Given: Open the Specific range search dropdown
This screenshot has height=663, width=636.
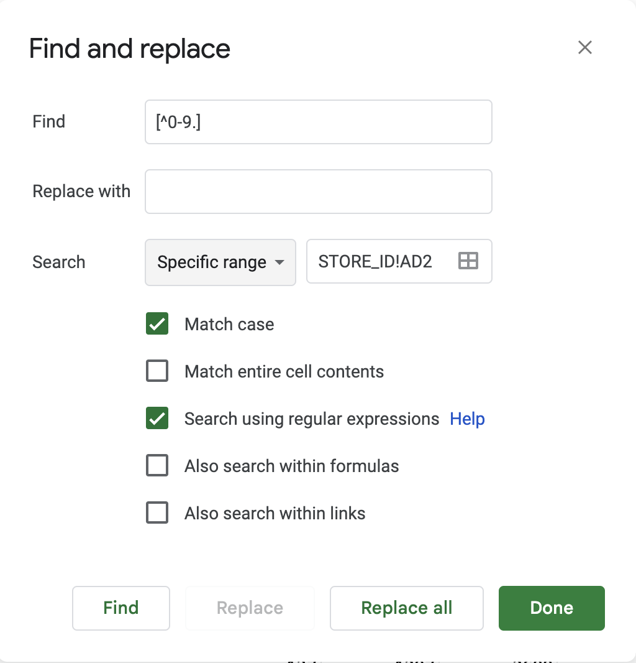Looking at the screenshot, I should [220, 262].
